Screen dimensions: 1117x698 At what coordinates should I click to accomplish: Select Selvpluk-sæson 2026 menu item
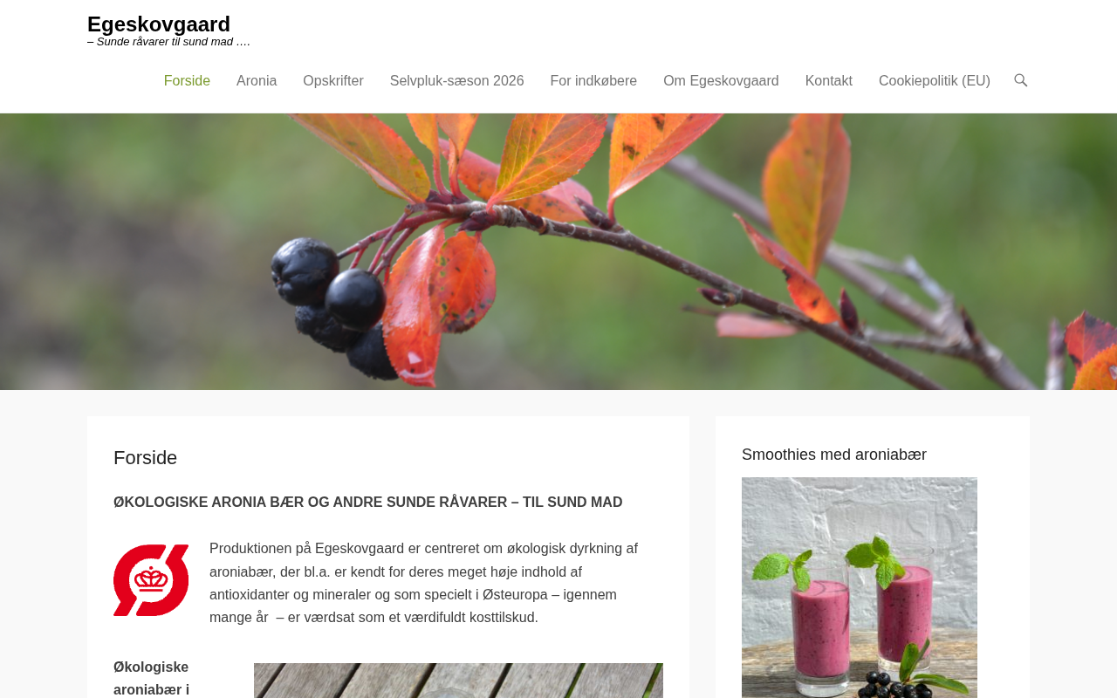(x=457, y=81)
